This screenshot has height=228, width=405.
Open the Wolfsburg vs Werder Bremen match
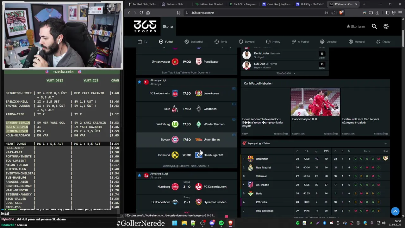click(x=187, y=124)
